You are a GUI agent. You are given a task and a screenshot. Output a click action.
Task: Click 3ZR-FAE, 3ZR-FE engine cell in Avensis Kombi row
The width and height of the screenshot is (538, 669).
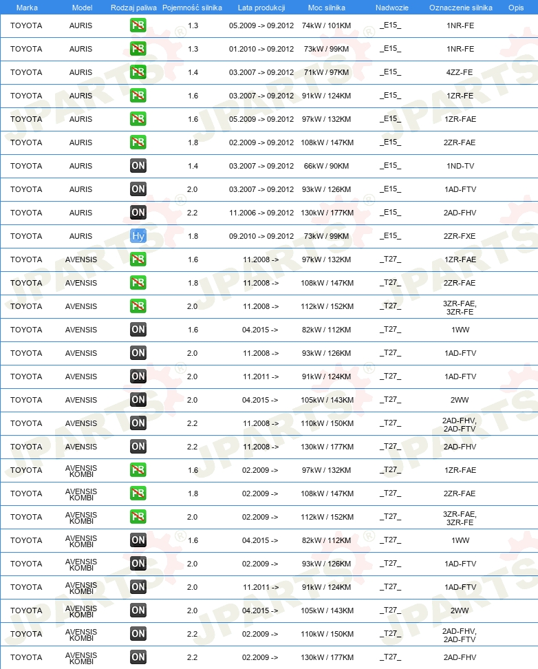coord(460,518)
